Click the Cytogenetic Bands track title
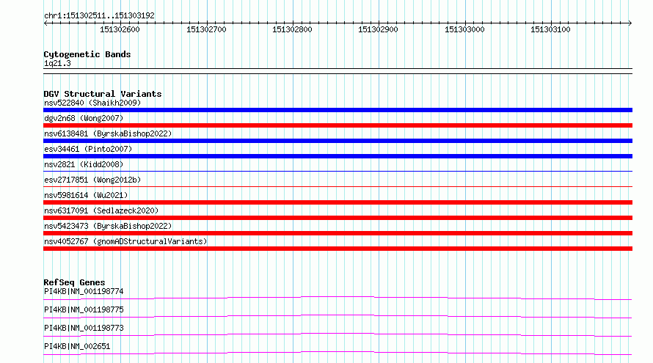The width and height of the screenshot is (653, 363). (x=87, y=54)
